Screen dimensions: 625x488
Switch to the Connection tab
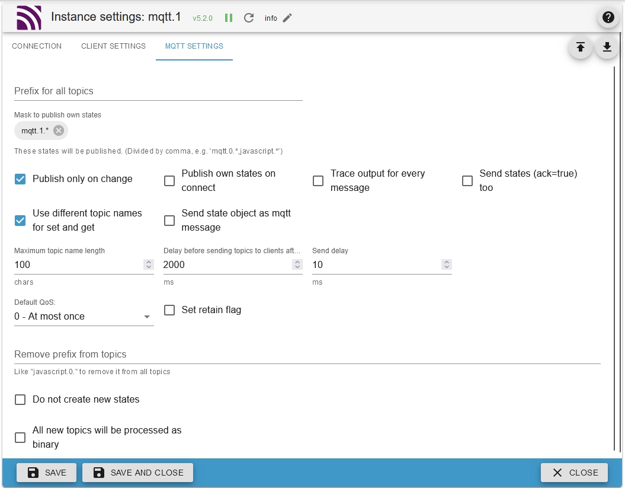pos(37,46)
